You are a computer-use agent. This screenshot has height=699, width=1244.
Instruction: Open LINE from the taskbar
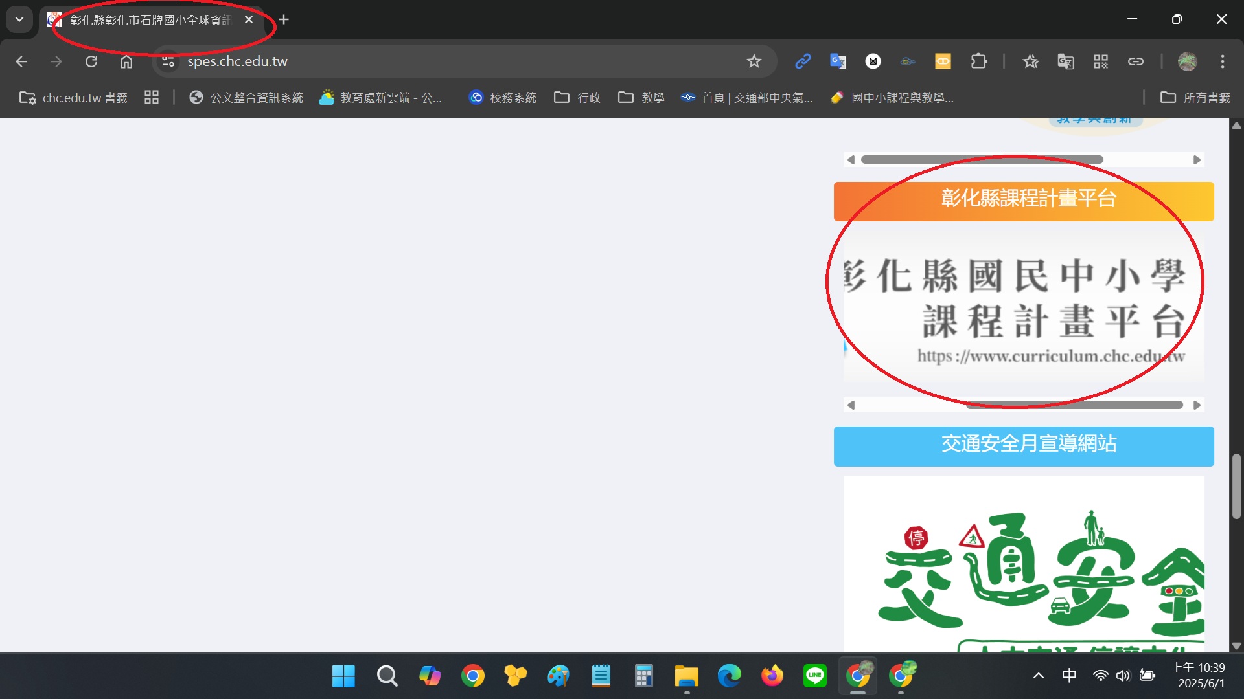pyautogui.click(x=814, y=676)
